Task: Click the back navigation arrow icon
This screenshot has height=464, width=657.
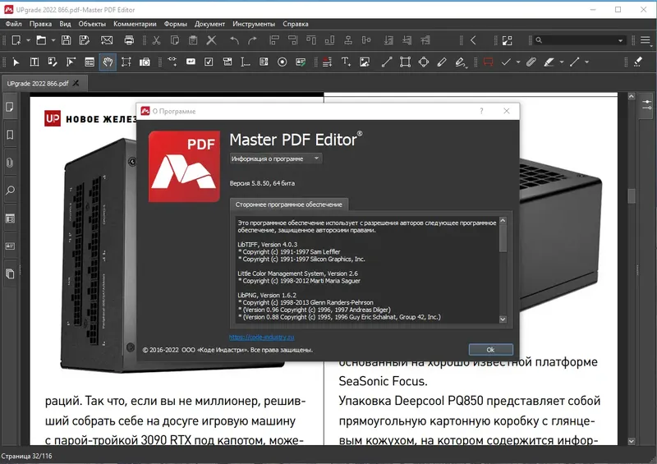Action: [x=474, y=40]
